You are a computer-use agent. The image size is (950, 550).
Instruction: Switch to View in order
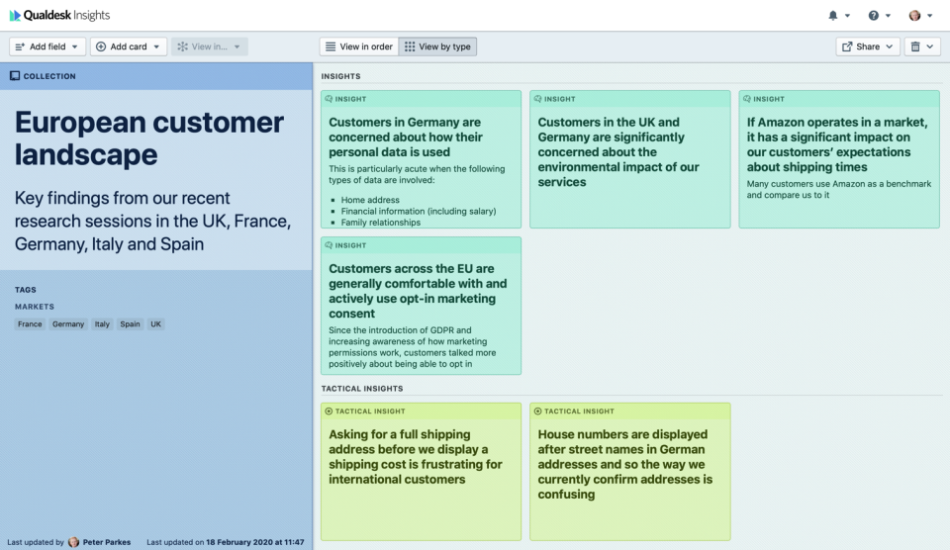[359, 46]
